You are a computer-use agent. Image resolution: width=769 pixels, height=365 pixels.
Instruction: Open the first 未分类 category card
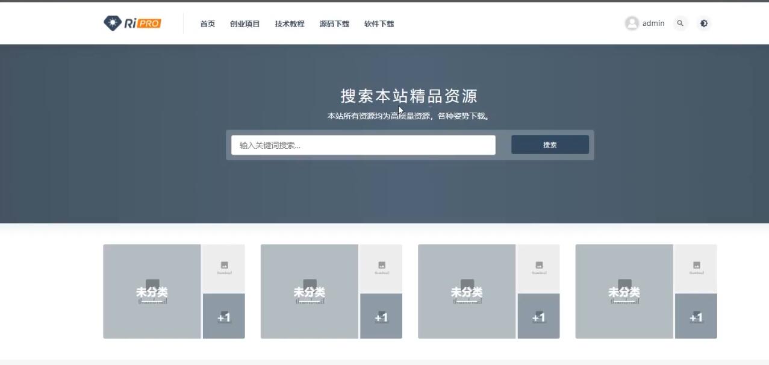[152, 291]
